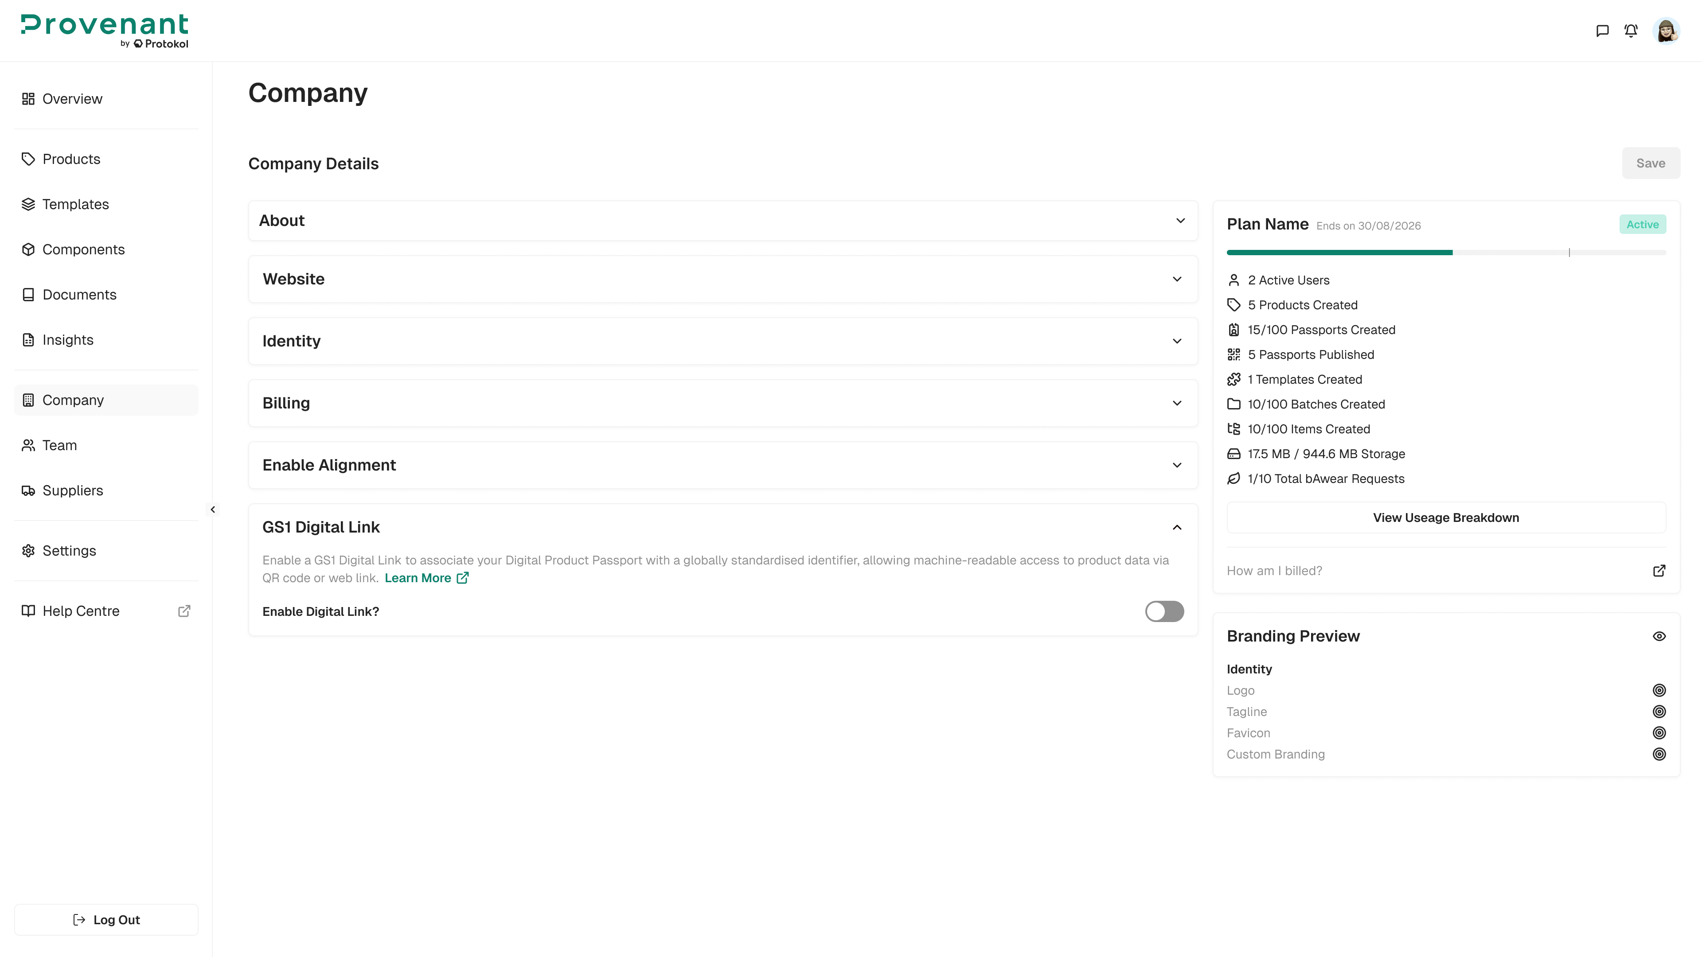Click the bAwear Requests leaf icon

(1234, 479)
